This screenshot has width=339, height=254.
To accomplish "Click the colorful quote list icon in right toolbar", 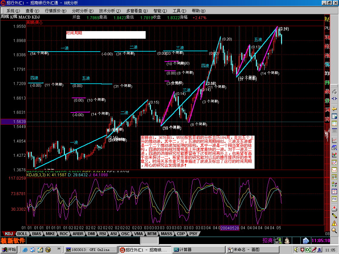I will (334, 123).
